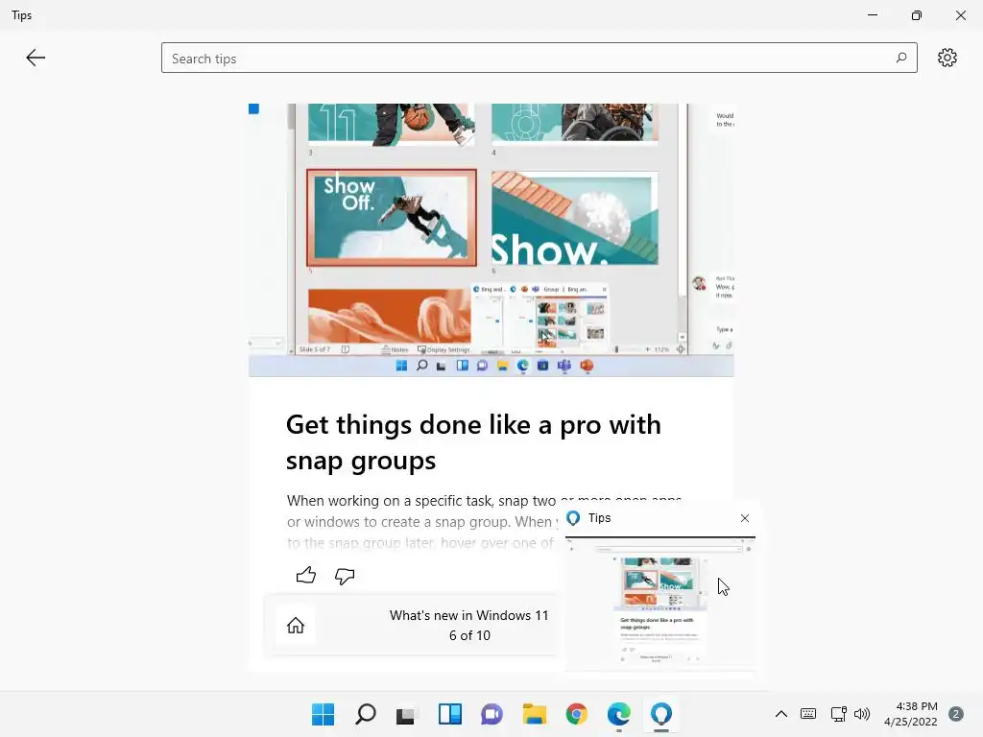Image resolution: width=983 pixels, height=737 pixels.
Task: Open Task View from the taskbar
Action: point(406,714)
